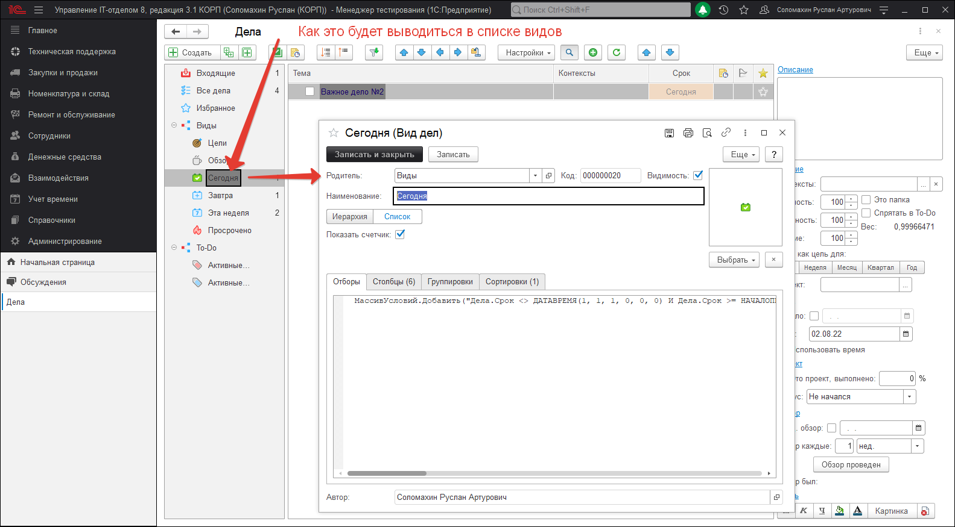This screenshot has height=527, width=955.
Task: Switch to the Столбцы (6) tab
Action: tap(393, 281)
